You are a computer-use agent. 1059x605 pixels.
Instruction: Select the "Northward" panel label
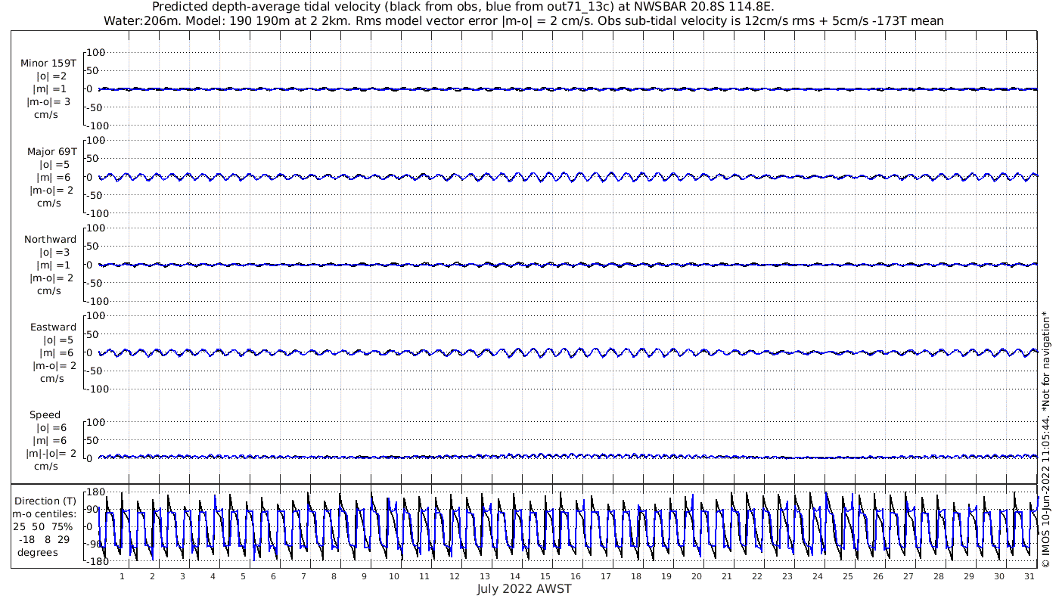coord(50,239)
